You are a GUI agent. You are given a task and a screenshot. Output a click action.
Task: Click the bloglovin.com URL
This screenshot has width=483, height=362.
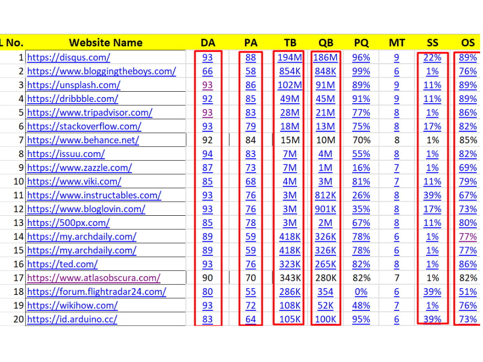pos(86,209)
